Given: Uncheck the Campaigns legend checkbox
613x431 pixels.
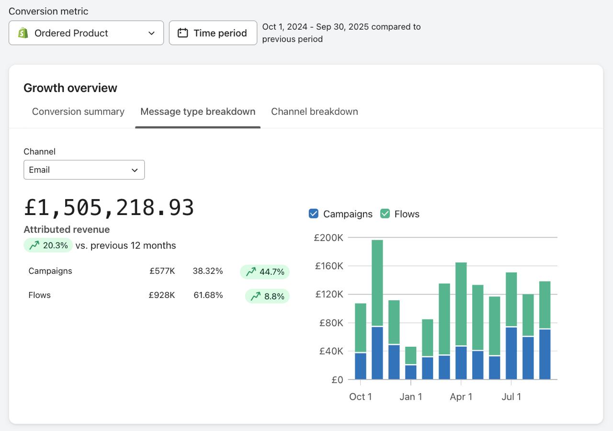Looking at the screenshot, I should click(314, 214).
